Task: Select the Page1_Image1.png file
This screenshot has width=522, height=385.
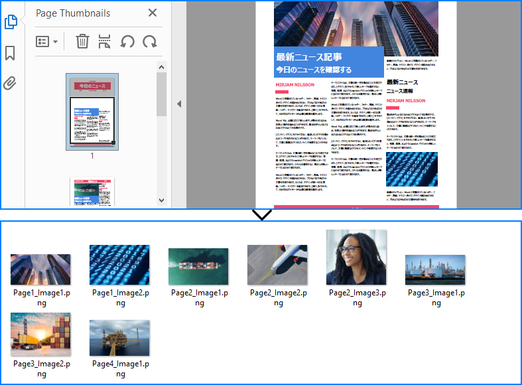Action: coord(40,269)
